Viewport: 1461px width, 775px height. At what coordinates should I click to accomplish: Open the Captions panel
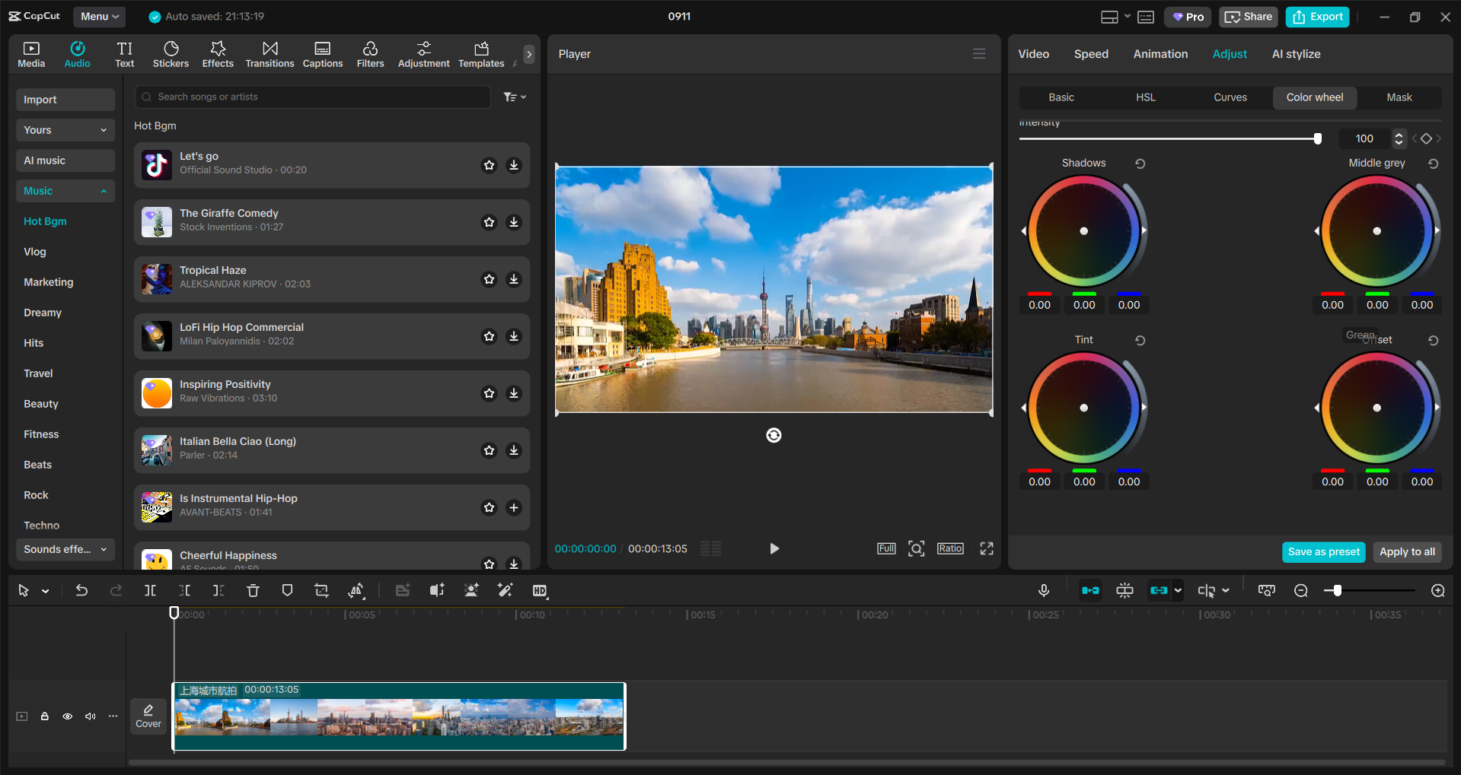(322, 53)
